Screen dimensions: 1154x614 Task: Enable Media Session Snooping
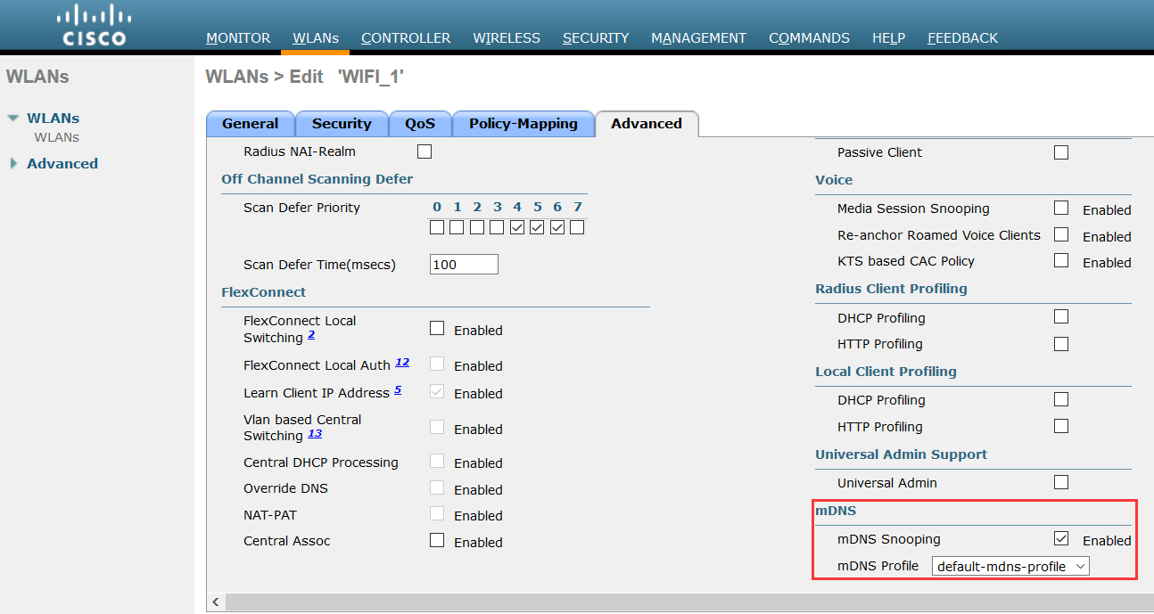(x=1061, y=209)
